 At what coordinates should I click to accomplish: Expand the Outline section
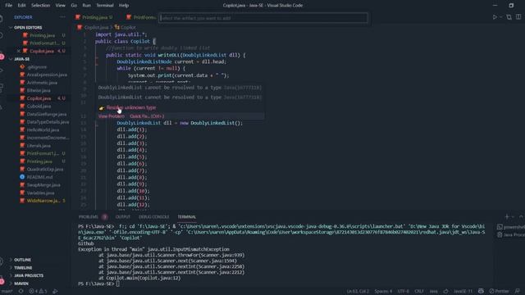click(22, 260)
